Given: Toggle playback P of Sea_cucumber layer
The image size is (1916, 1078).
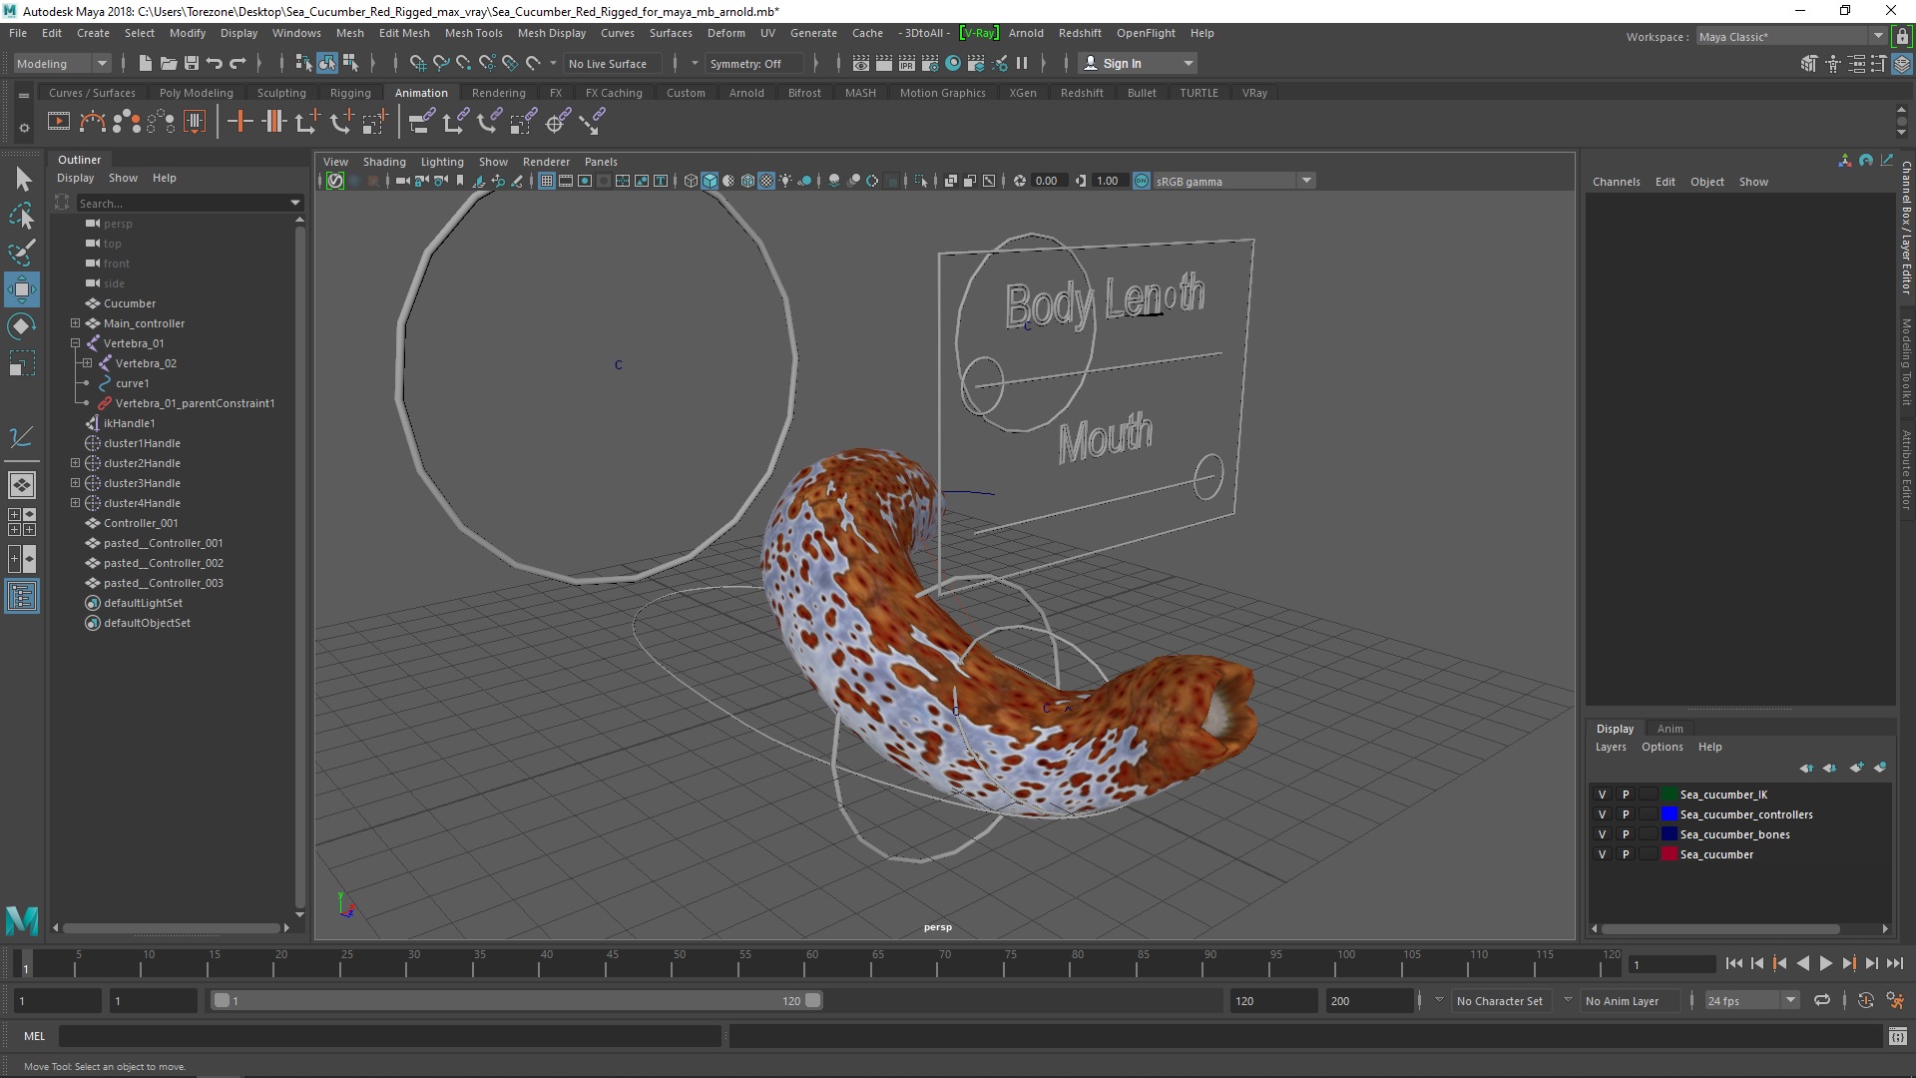Looking at the screenshot, I should tap(1626, 854).
